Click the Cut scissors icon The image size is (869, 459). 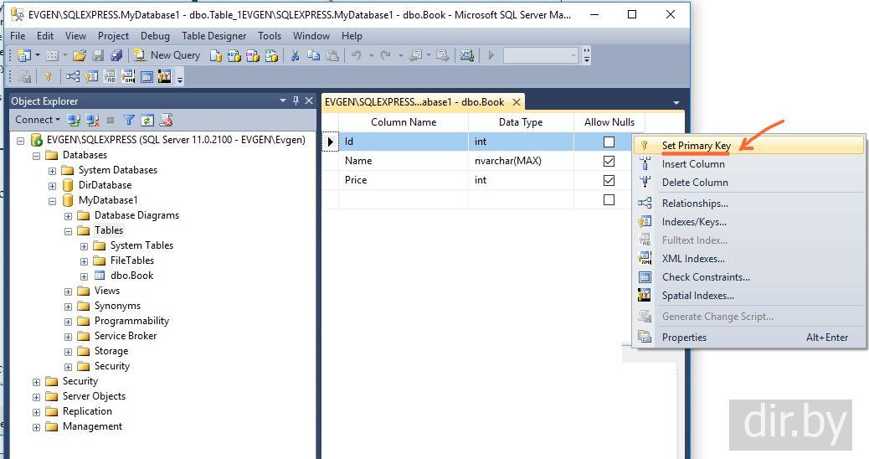tap(296, 55)
